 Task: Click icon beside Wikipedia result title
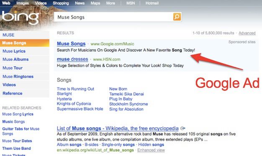tap(183, 128)
